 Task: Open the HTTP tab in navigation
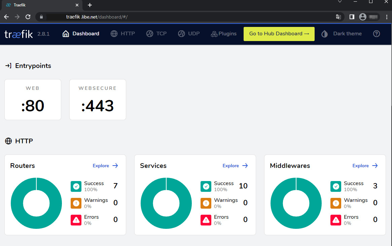tap(123, 34)
